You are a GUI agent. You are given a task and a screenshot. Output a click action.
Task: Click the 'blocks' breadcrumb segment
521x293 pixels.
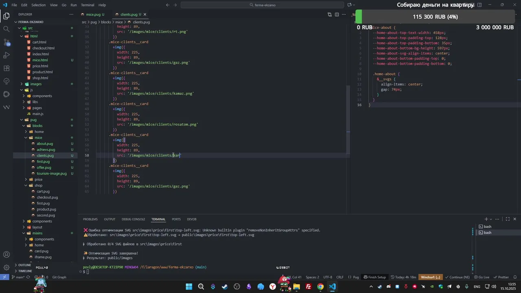(106, 22)
